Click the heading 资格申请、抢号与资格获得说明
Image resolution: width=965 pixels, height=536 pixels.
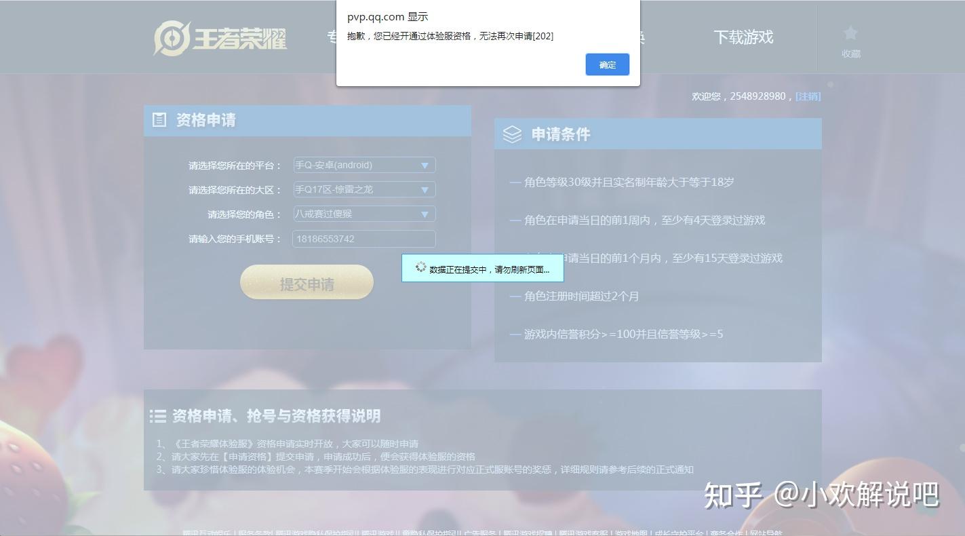click(276, 415)
